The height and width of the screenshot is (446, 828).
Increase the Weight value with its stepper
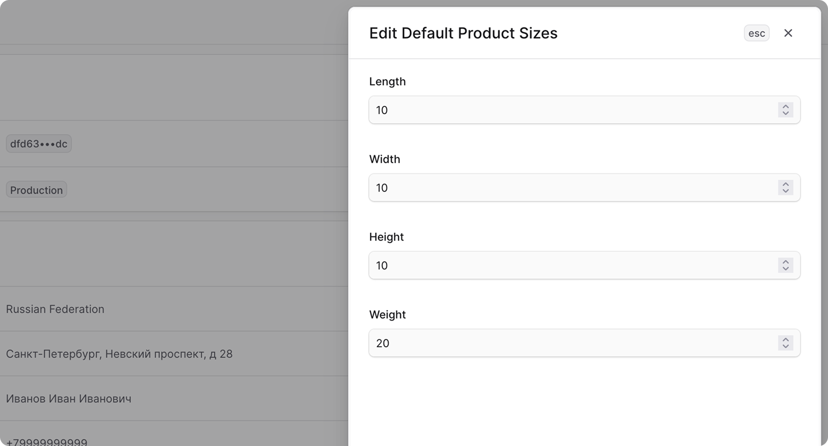coord(786,339)
